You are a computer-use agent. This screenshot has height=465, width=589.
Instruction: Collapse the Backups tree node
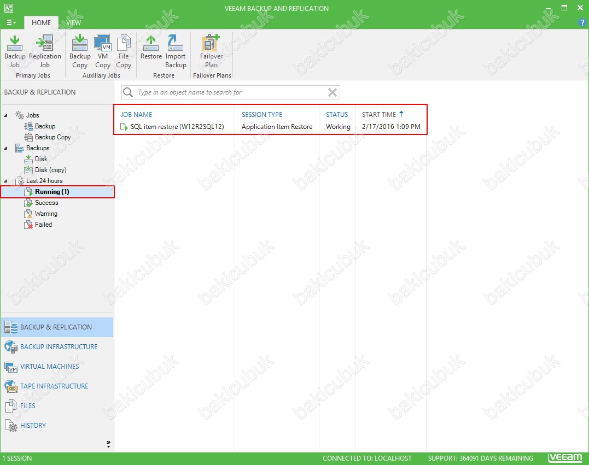[5, 148]
